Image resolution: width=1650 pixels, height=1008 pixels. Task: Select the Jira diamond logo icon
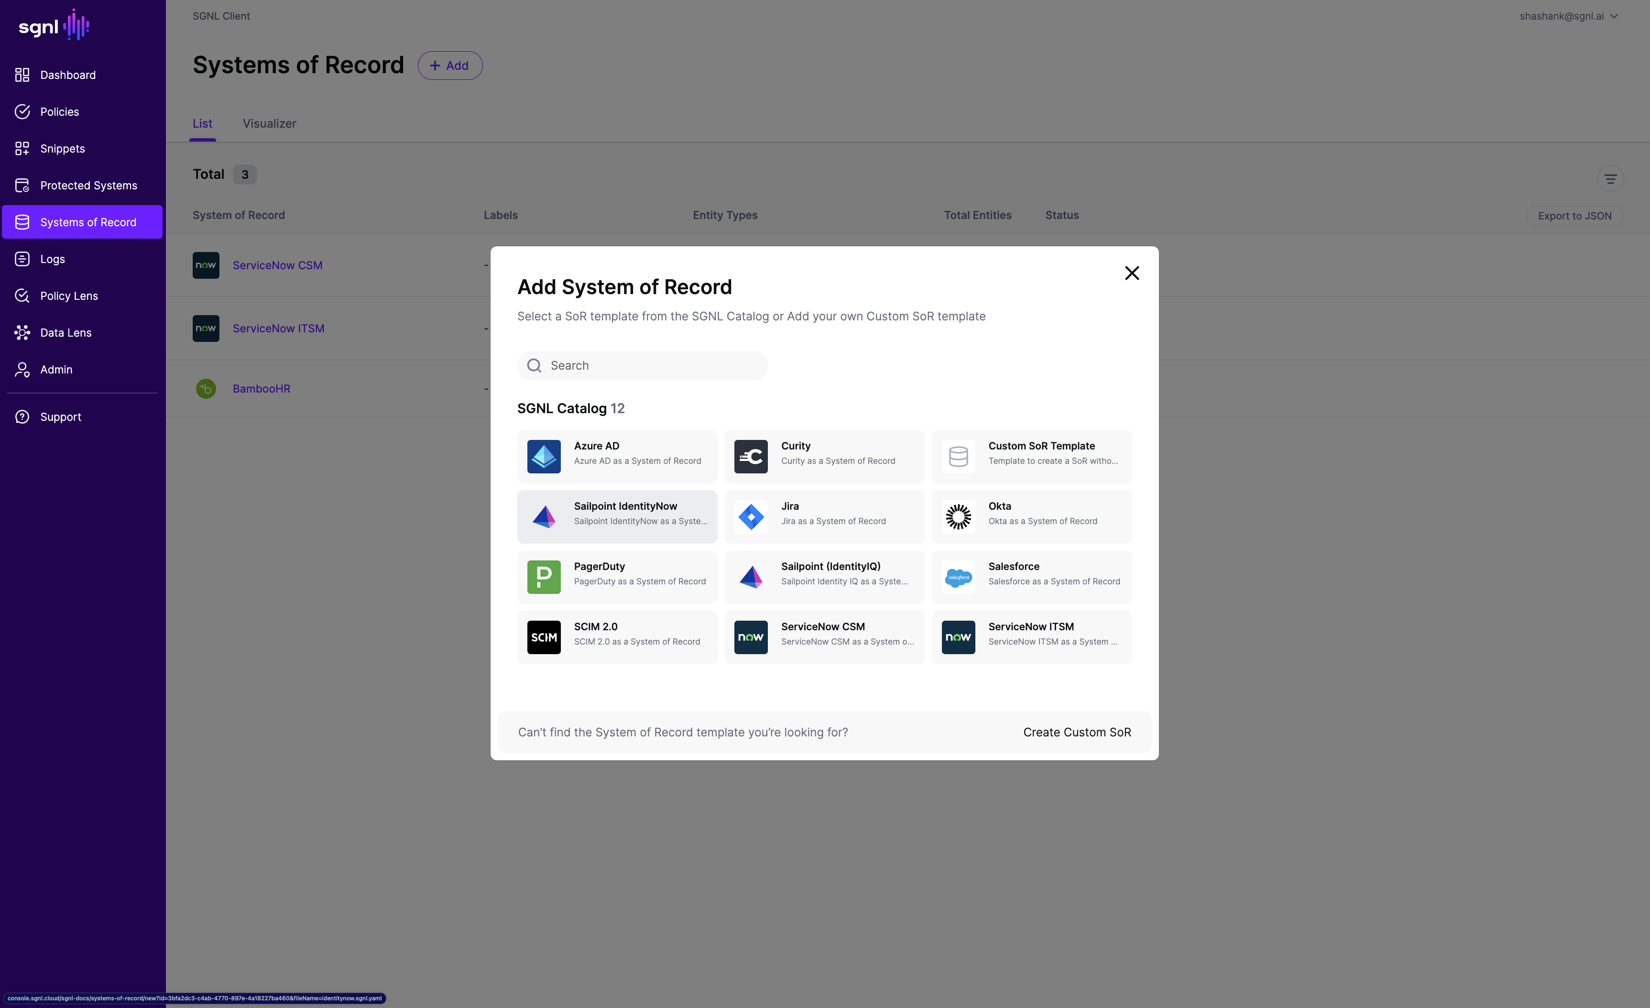point(751,517)
